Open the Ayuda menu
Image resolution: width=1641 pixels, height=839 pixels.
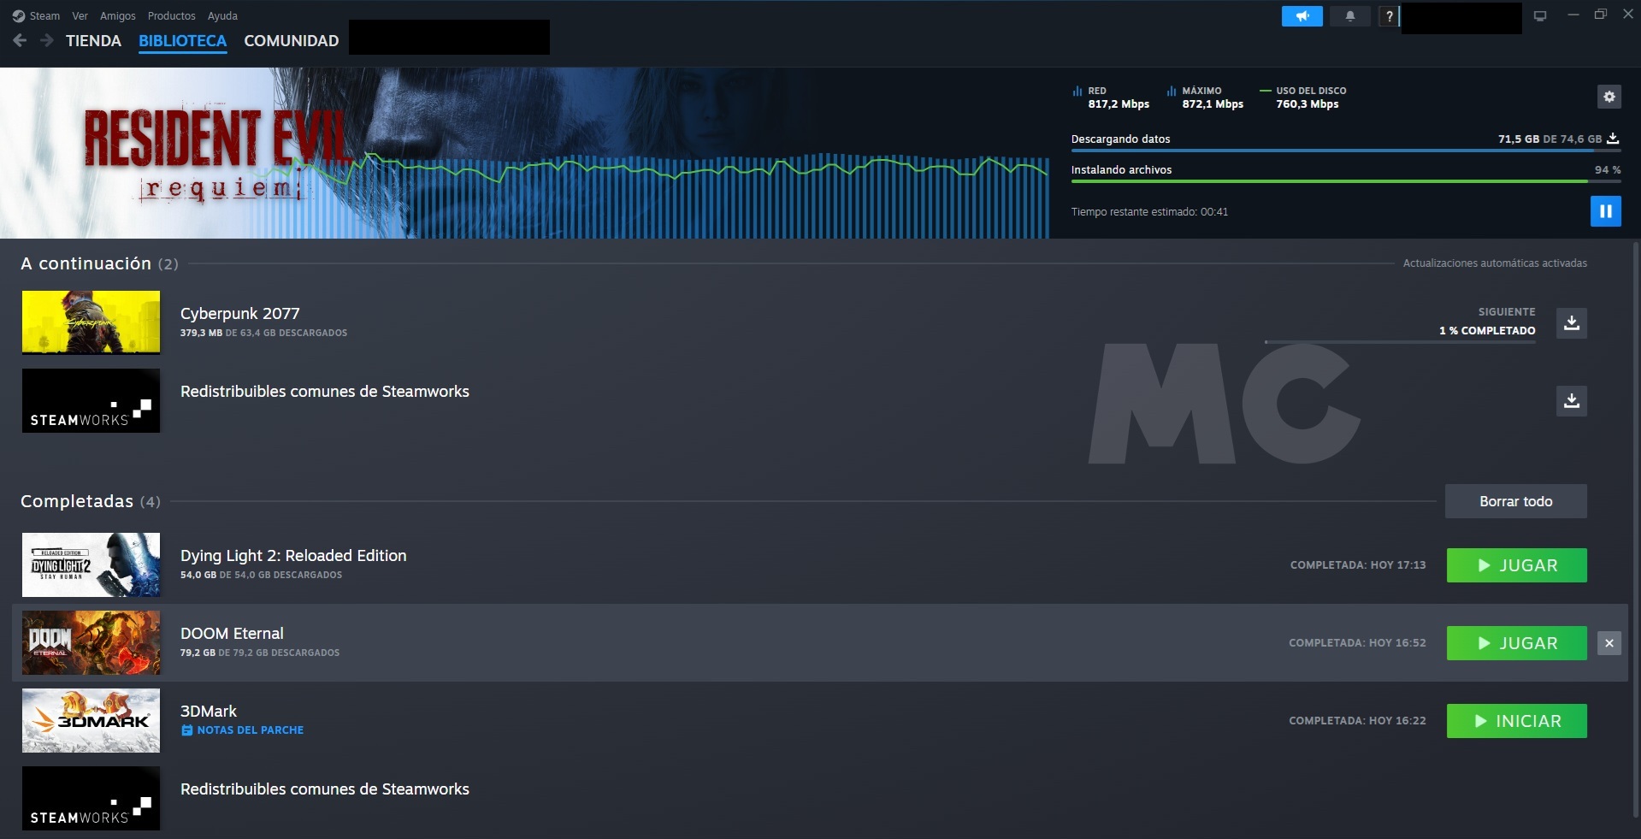222,16
